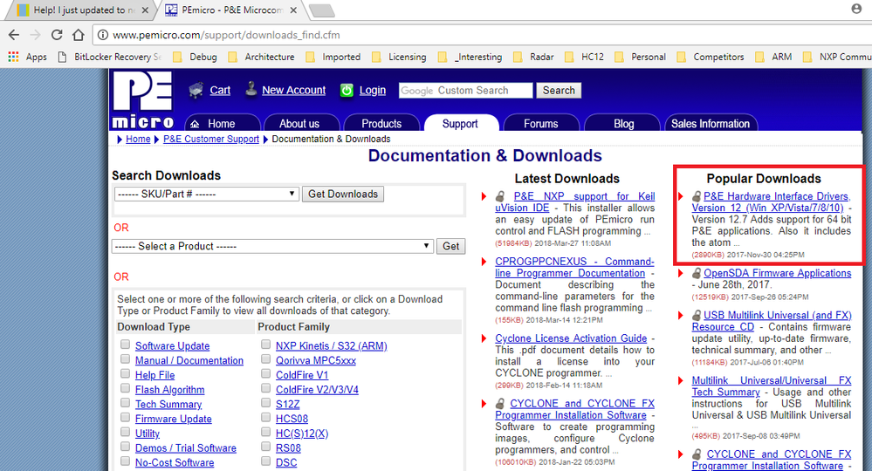Click lock icon beside Hardware Interface Drivers

[697, 196]
